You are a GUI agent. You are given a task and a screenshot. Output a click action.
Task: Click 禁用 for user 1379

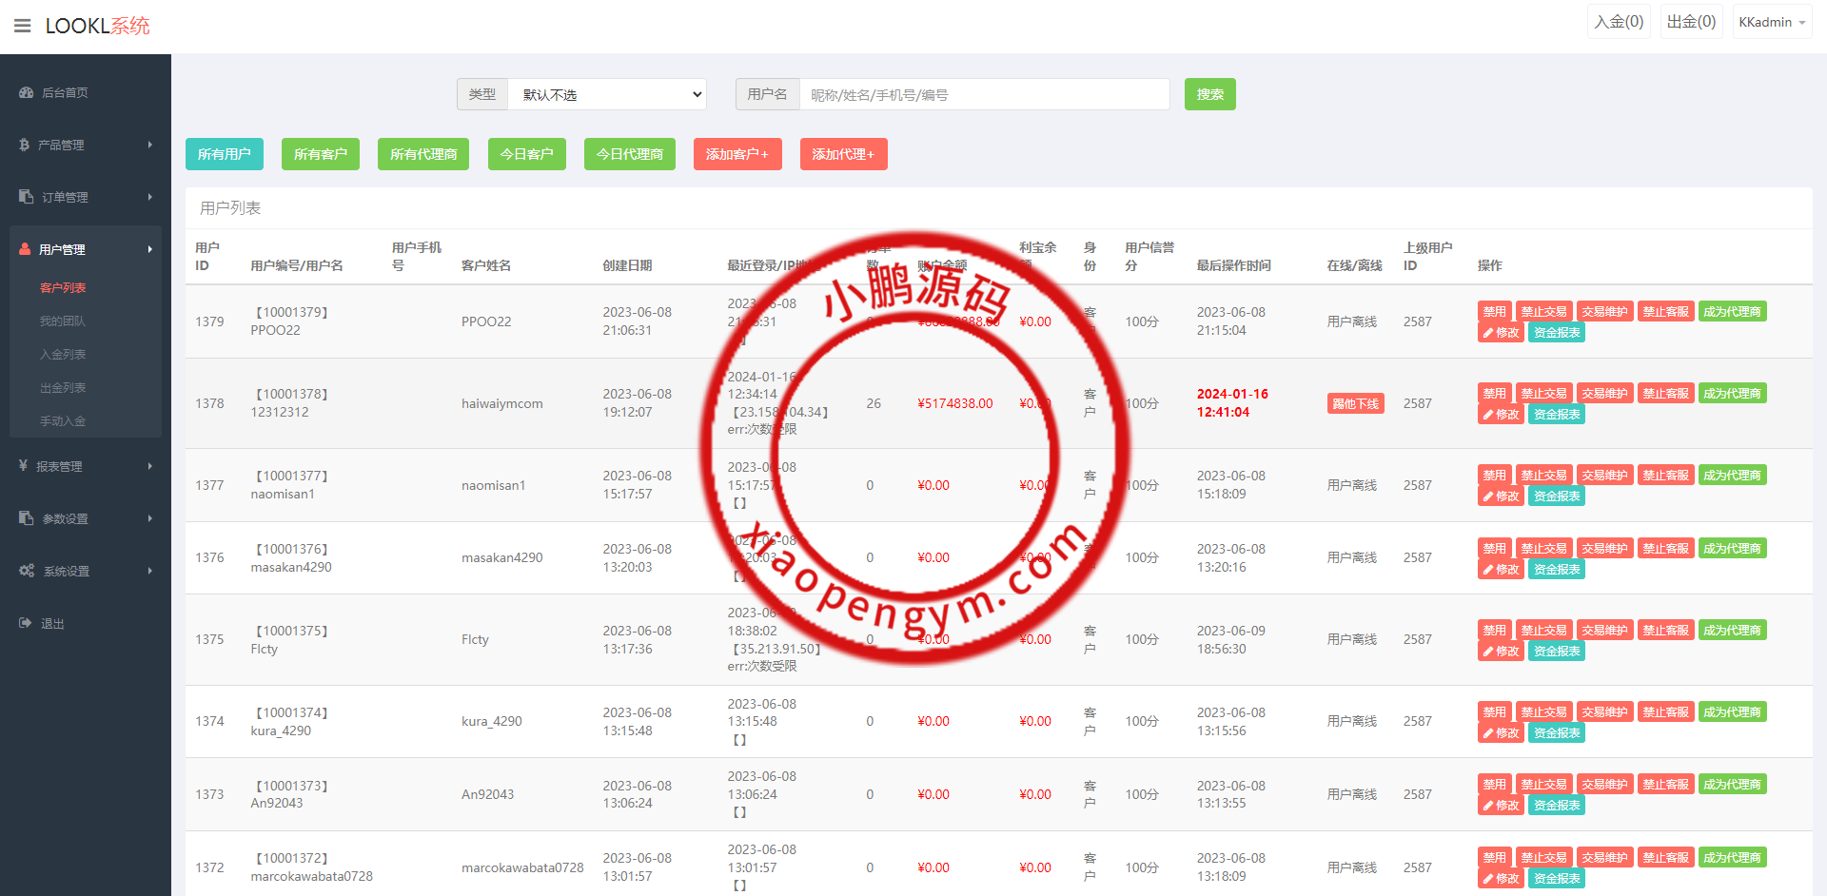(x=1494, y=312)
